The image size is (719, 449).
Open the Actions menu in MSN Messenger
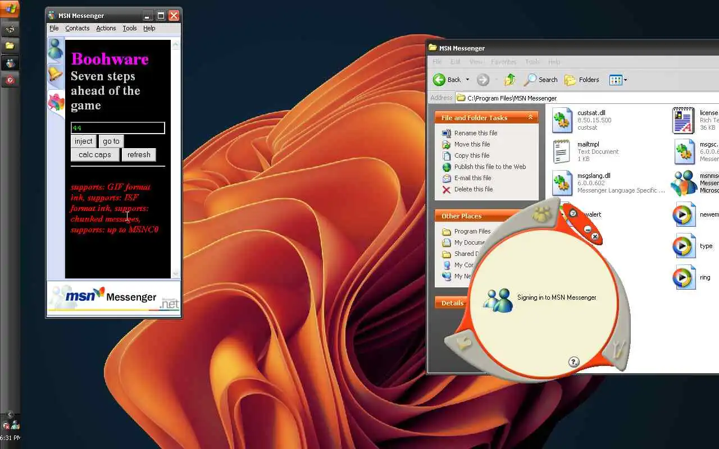click(106, 28)
